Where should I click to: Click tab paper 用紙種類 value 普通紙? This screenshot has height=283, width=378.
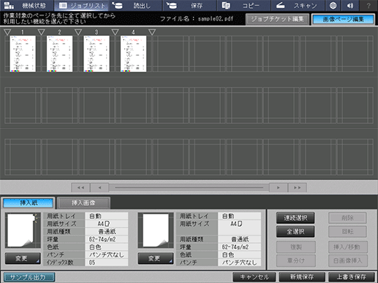pyautogui.click(x=107, y=231)
